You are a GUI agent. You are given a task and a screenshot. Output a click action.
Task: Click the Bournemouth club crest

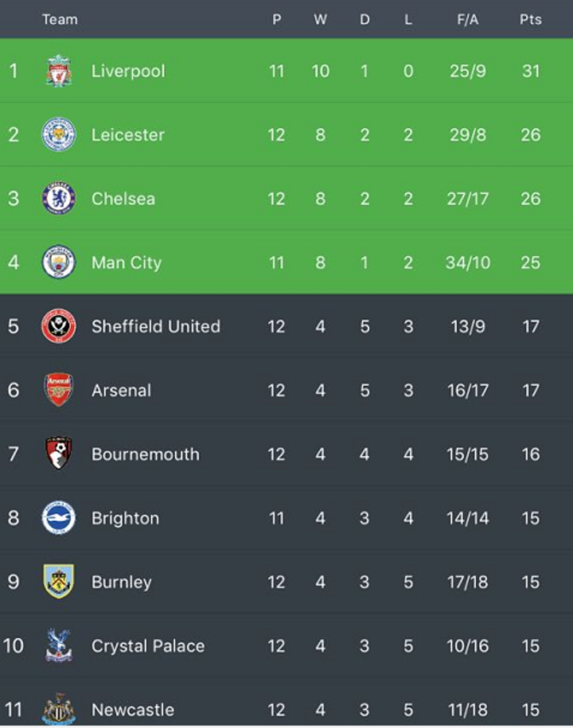59,454
